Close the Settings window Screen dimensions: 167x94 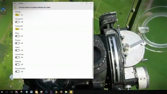(x=91, y=3)
